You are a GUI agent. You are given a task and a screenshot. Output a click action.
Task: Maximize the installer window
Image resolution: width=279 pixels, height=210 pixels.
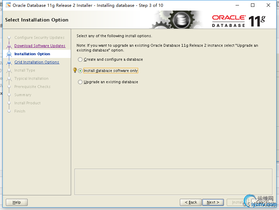point(252,5)
